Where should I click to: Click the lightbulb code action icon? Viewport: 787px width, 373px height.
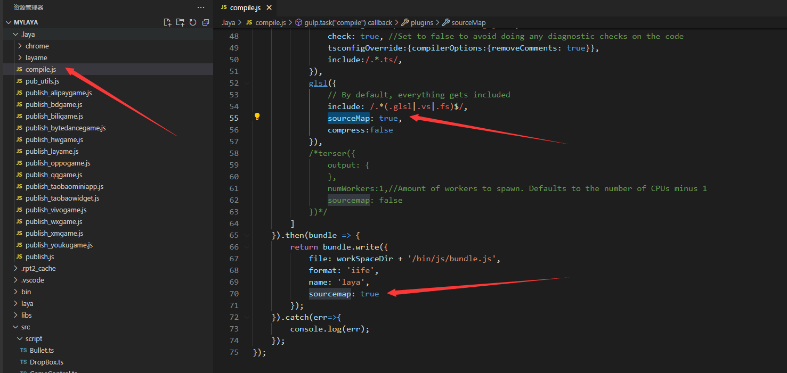point(257,117)
